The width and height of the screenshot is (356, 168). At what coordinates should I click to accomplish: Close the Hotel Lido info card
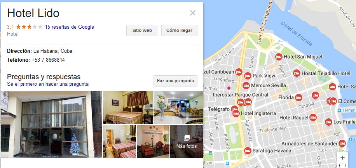tap(193, 13)
